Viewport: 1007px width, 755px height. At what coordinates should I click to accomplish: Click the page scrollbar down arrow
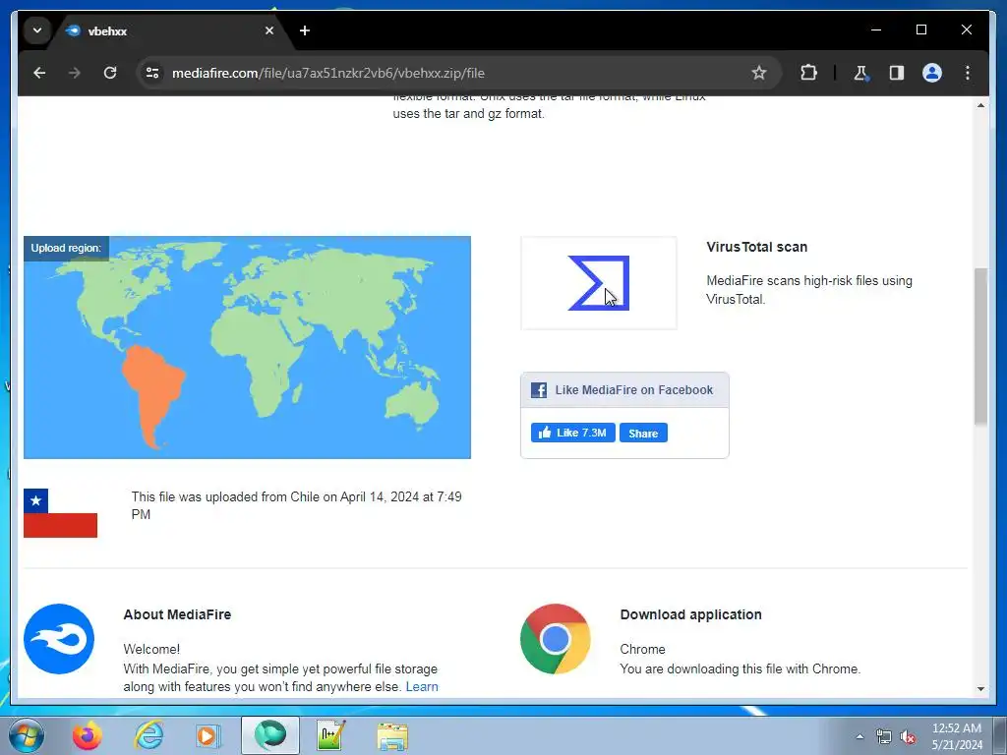coord(980,689)
